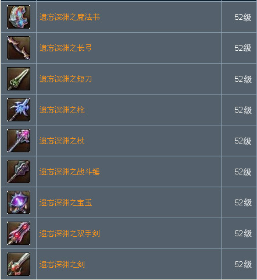Click the bottom sword item icon
This screenshot has width=257, height=280.
point(19,264)
